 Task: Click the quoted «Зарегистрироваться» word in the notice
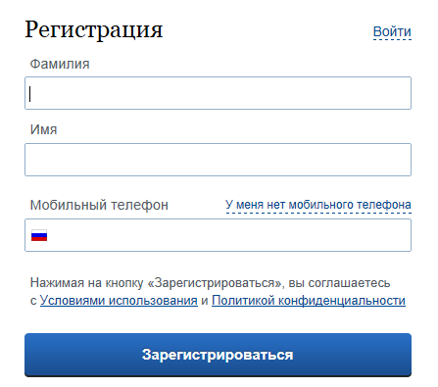coord(215,283)
